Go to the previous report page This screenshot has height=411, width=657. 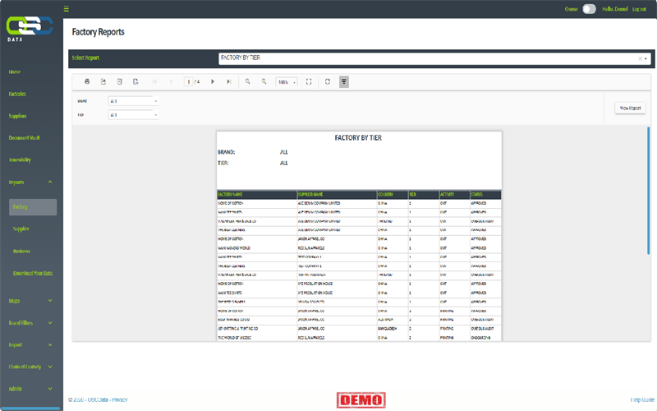[171, 81]
